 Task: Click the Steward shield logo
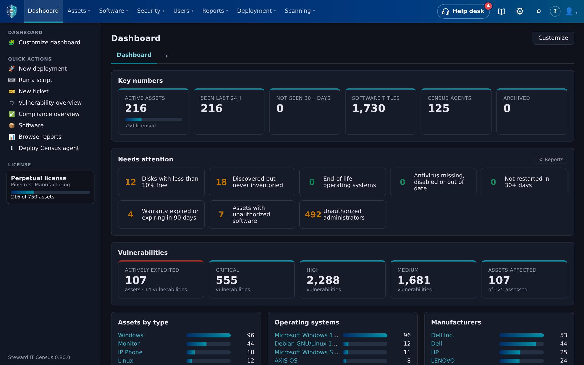click(12, 11)
